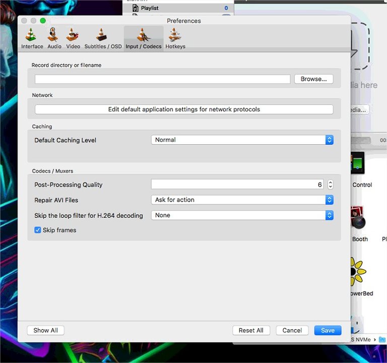Select the Input / Codecs cone icon
Viewport: 387px width, 363px height.
coord(144,35)
